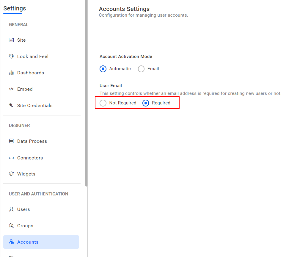
Task: Click the Settings heading tab
Action: click(x=15, y=8)
